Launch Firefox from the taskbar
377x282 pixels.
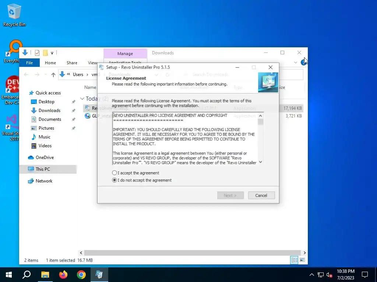coord(63,275)
